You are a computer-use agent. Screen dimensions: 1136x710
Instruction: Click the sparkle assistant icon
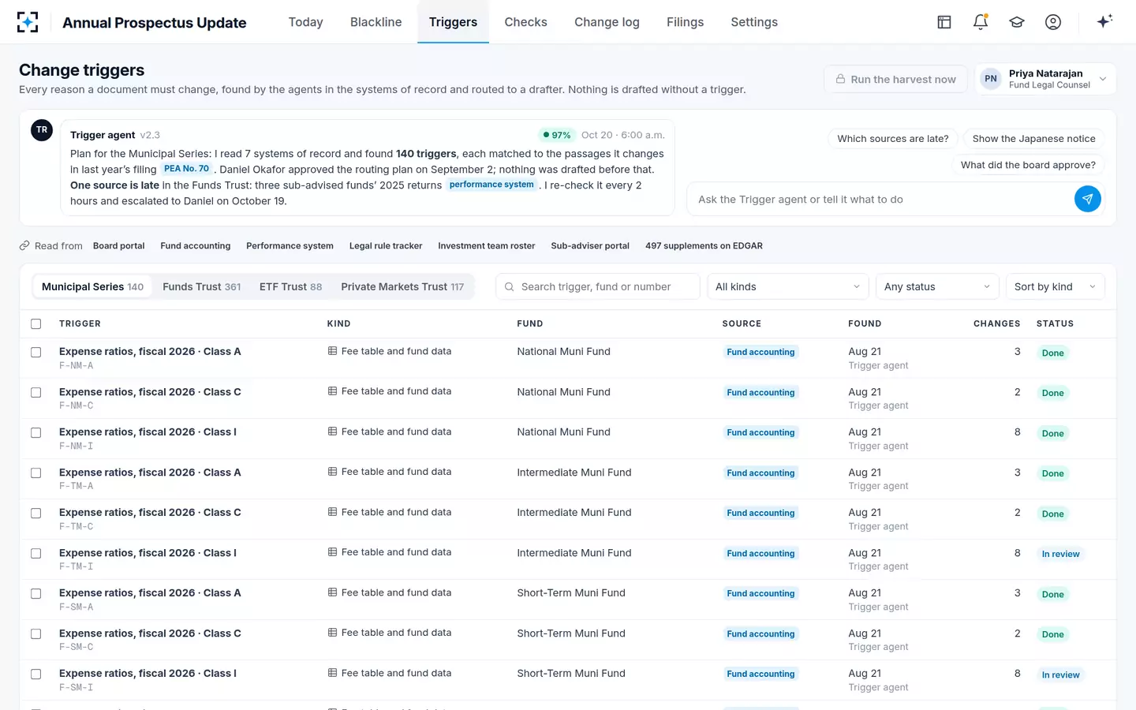[x=1104, y=21]
